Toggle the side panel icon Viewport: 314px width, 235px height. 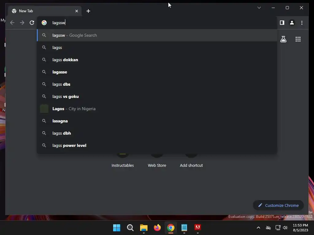coord(282,23)
